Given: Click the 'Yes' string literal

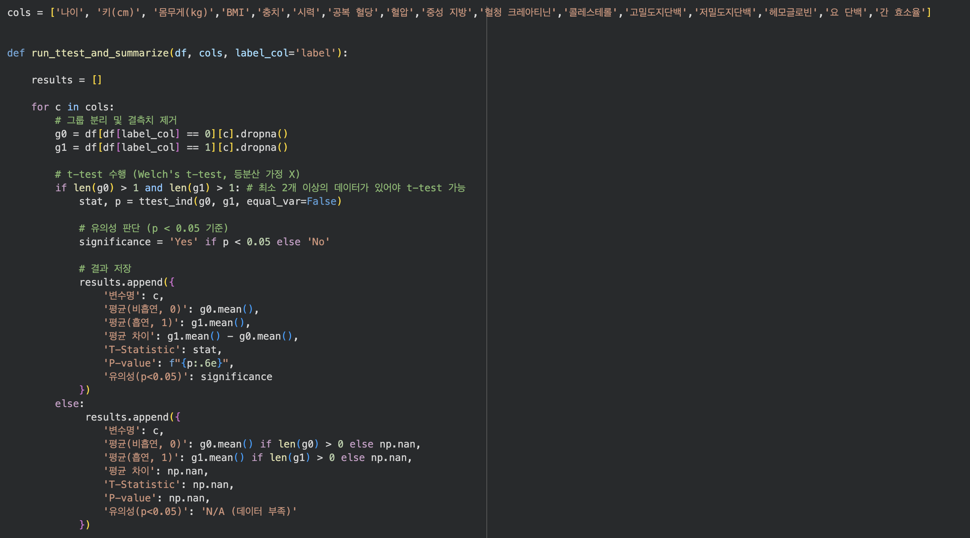Looking at the screenshot, I should (x=183, y=242).
